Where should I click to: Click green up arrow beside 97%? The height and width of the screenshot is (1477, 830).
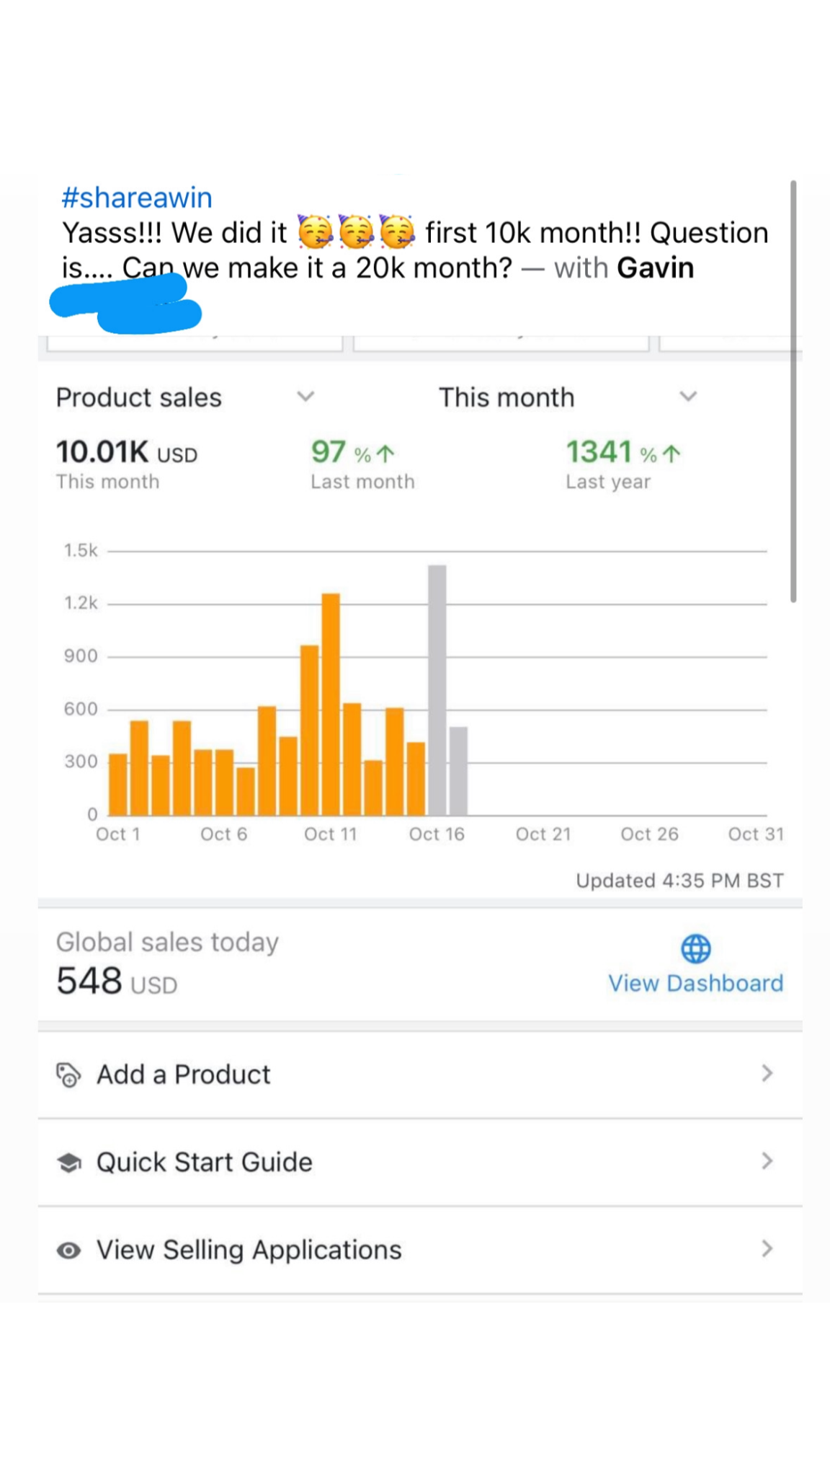[386, 454]
